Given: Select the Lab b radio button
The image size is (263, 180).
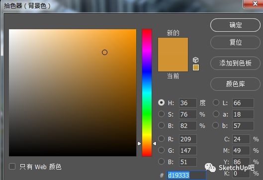Looking at the screenshot, I should [216, 125].
